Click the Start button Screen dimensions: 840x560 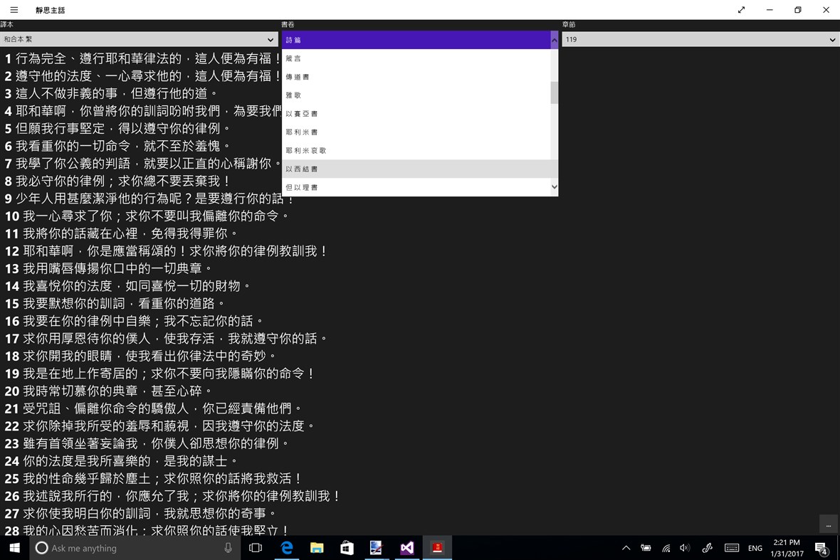14,548
